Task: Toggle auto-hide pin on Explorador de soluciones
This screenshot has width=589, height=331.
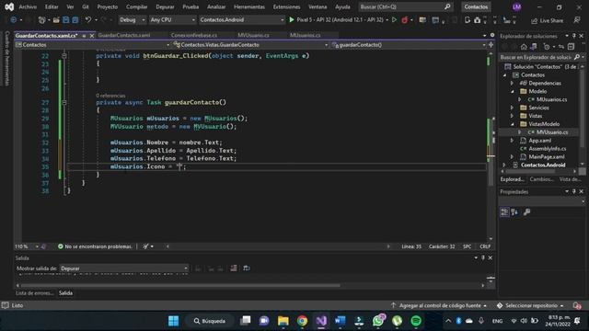Action: click(x=574, y=36)
